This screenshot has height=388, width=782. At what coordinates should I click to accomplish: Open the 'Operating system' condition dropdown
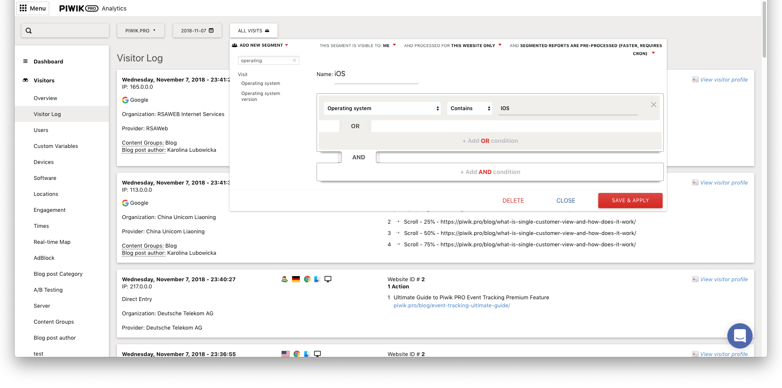click(x=382, y=108)
